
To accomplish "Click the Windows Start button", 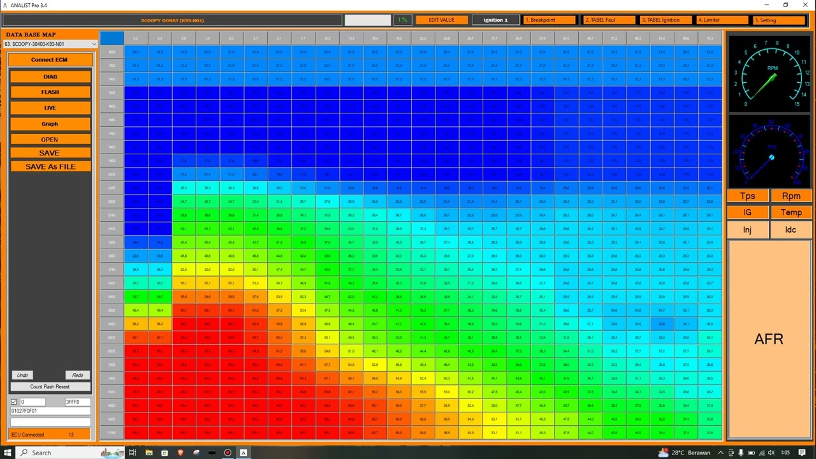I will 8,453.
